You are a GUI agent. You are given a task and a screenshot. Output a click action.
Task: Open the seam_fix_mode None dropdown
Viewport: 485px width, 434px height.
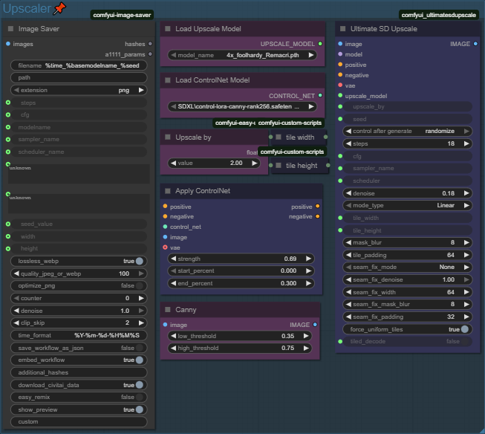(x=408, y=267)
